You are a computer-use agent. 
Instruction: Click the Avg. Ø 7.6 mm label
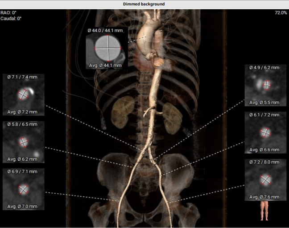[265, 197]
